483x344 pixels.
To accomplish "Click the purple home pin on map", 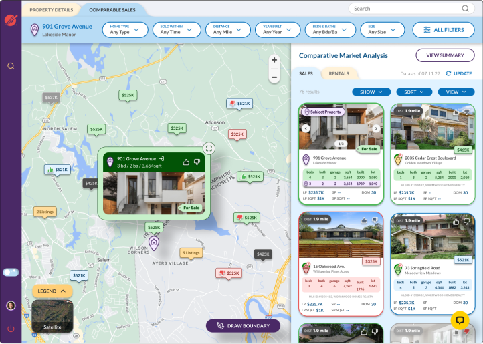I will [154, 243].
